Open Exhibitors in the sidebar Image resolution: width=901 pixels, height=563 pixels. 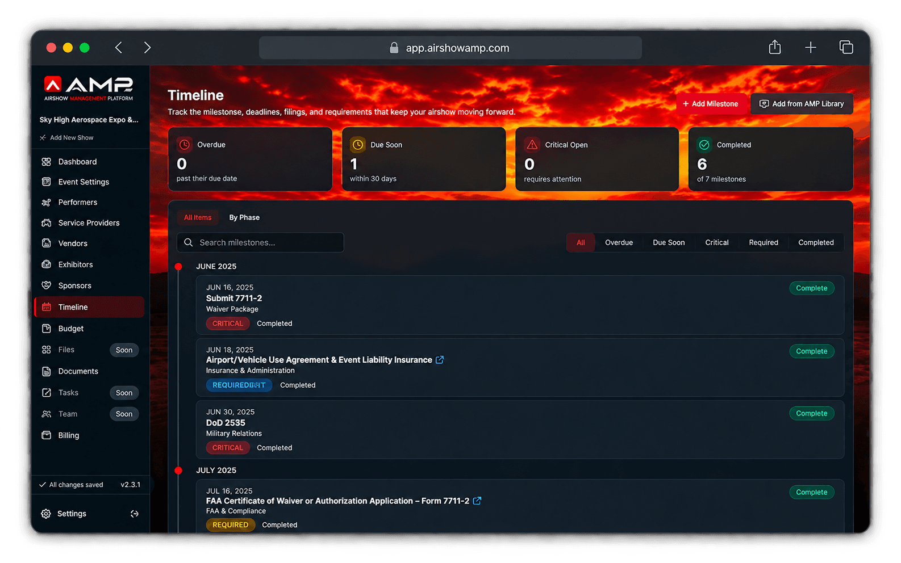pyautogui.click(x=75, y=264)
